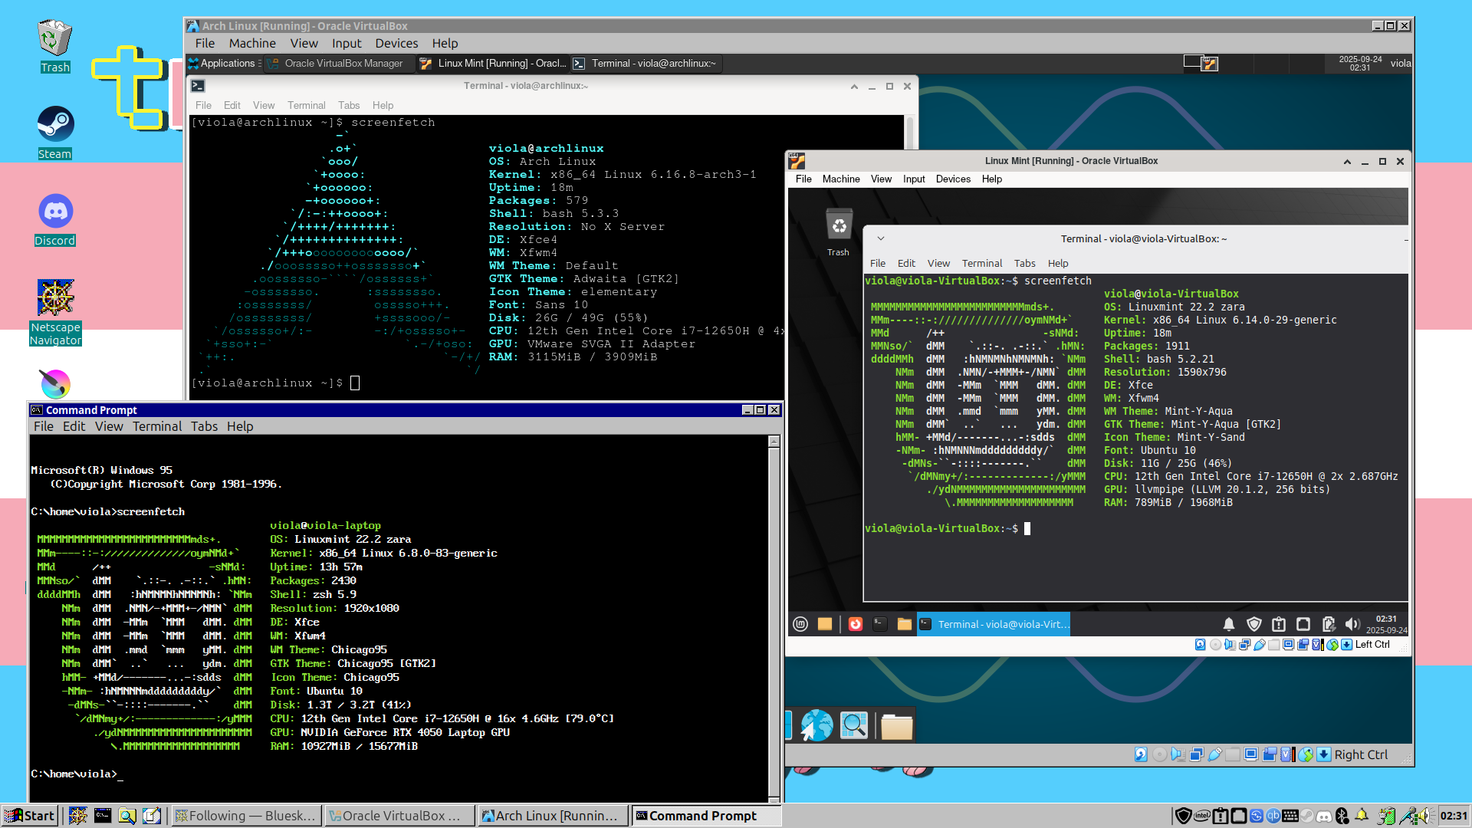Open Machine menu in Arch Linux VirtualBox window

coord(252,43)
